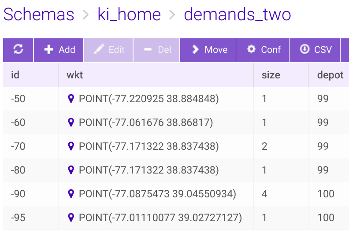
Task: Click the refresh table icon
Action: coord(18,50)
